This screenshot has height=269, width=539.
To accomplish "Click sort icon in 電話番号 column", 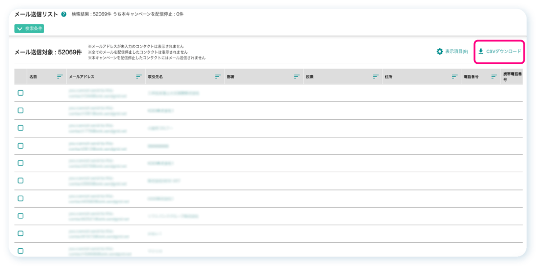I will [x=495, y=77].
